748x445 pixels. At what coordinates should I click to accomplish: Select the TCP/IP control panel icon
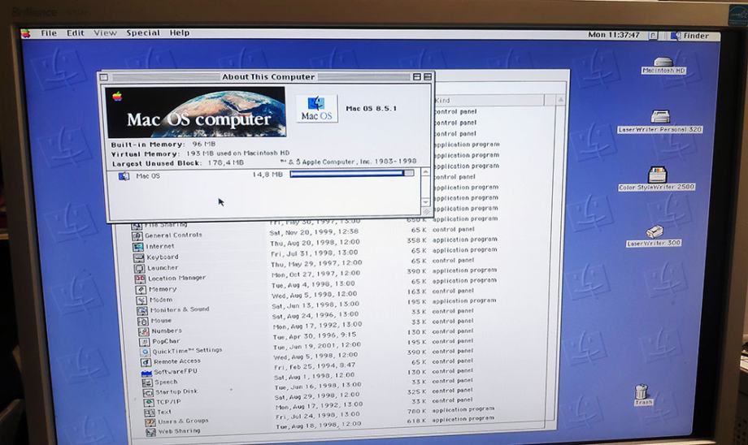150,403
